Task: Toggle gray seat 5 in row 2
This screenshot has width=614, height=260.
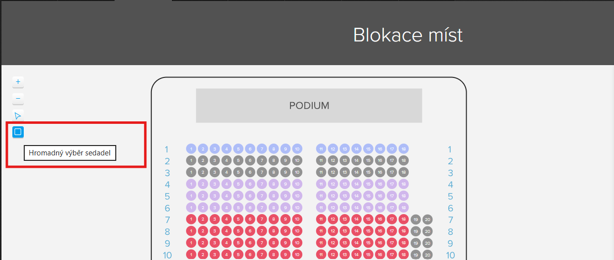Action: (x=238, y=161)
